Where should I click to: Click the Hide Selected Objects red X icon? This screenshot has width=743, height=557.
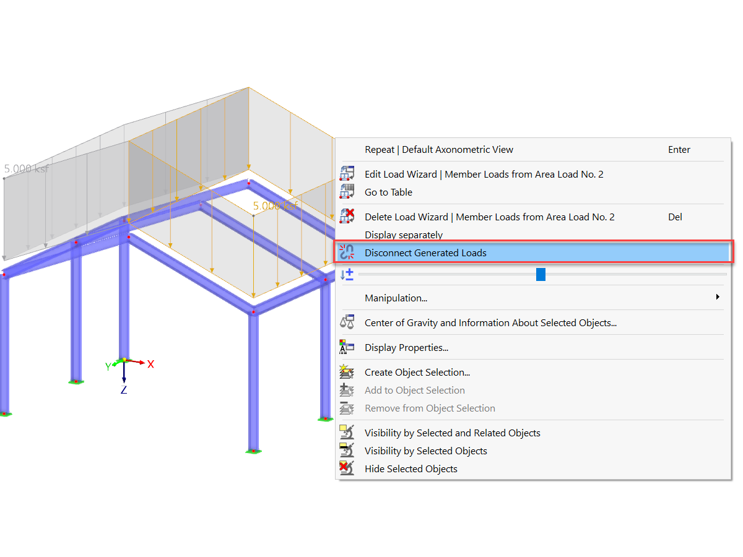347,468
